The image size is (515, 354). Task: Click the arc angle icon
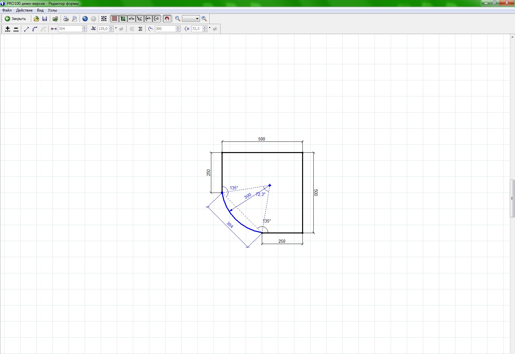click(x=187, y=29)
